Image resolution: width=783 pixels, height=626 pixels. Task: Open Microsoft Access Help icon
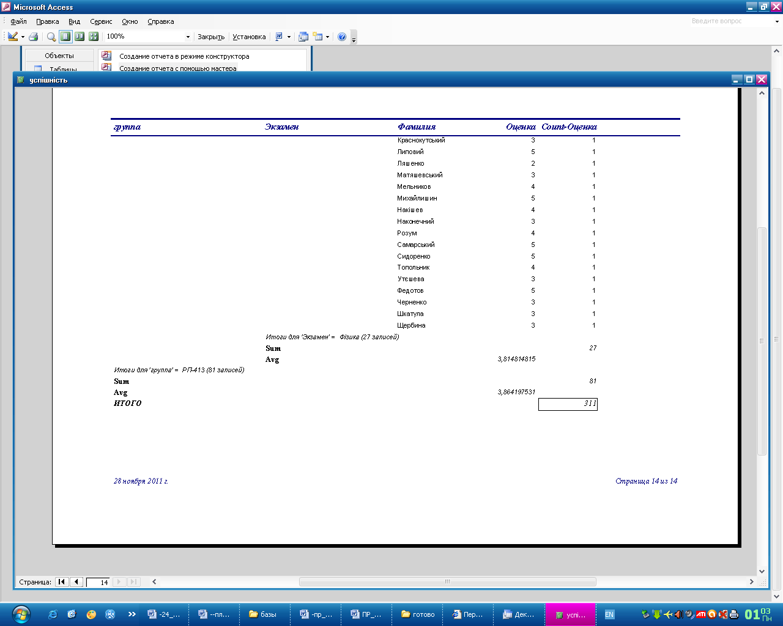tap(342, 37)
